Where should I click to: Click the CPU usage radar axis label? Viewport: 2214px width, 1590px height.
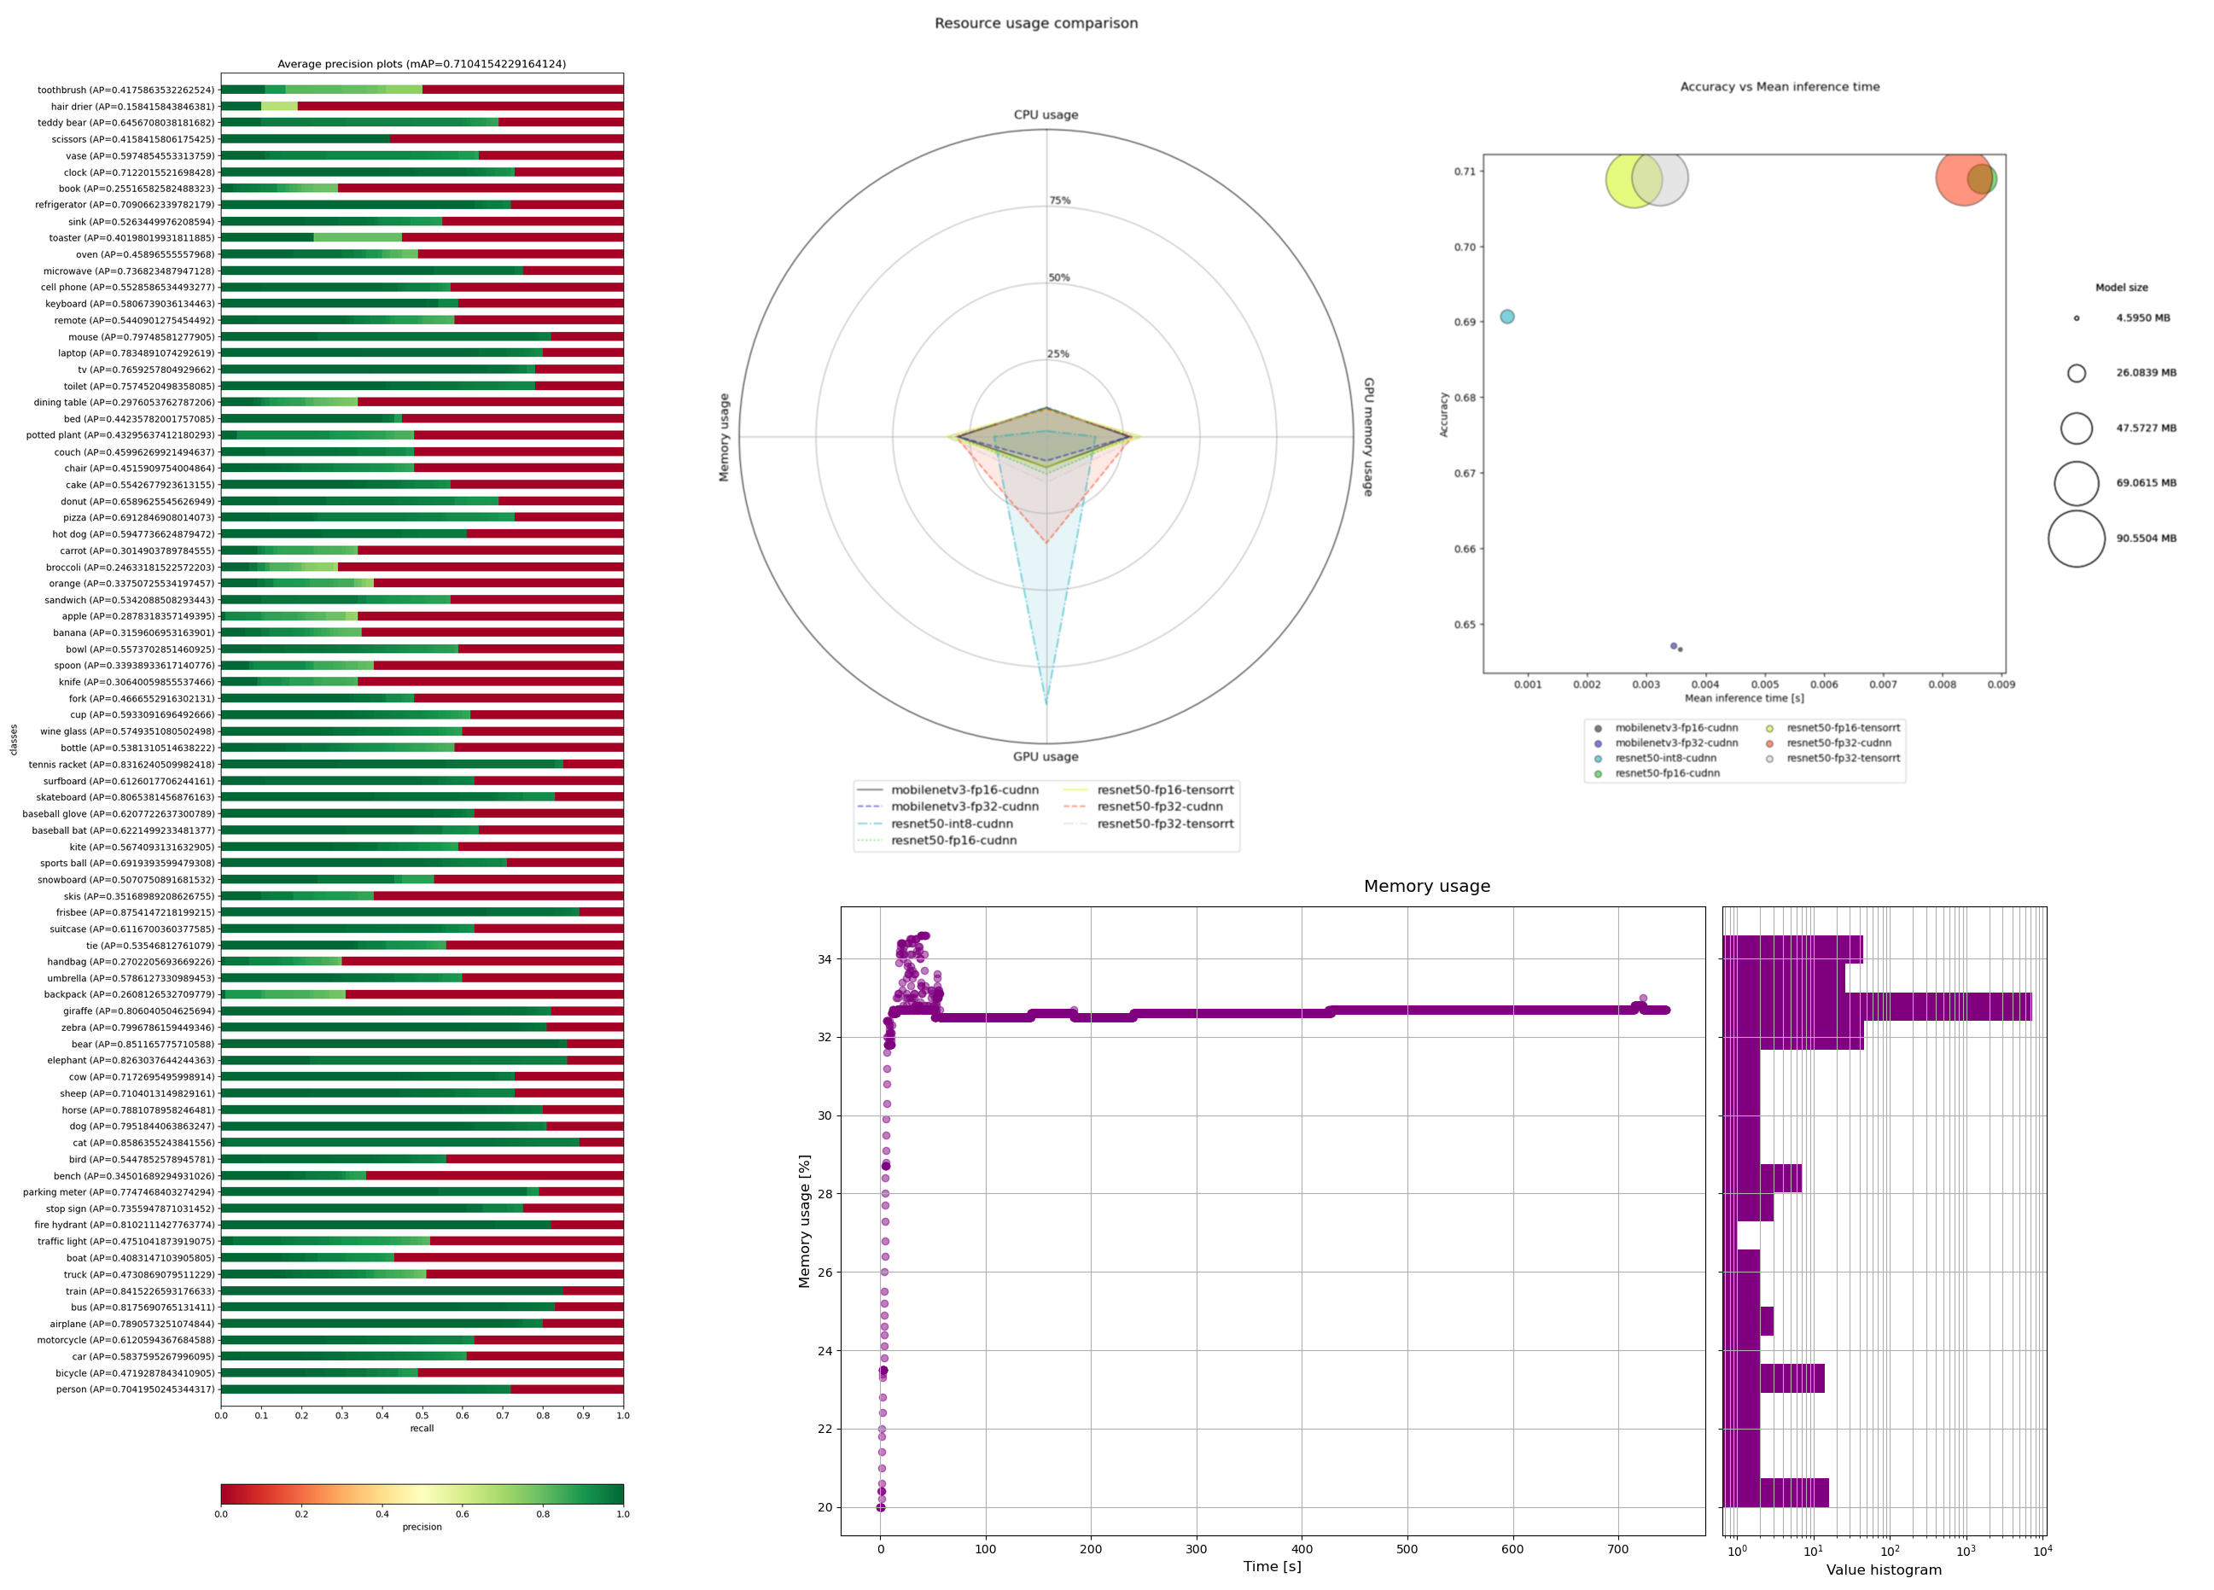click(x=1046, y=115)
